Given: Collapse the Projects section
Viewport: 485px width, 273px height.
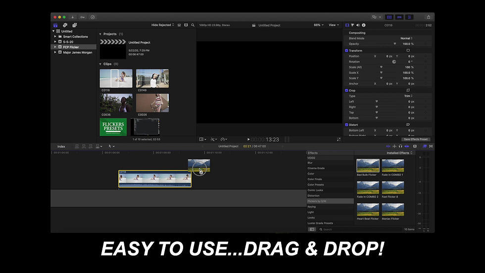Looking at the screenshot, I should (100, 34).
